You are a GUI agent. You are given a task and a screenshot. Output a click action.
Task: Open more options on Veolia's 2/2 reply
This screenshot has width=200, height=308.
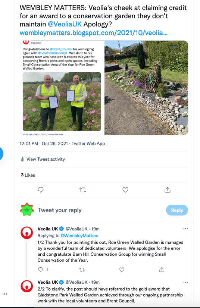coord(185,282)
